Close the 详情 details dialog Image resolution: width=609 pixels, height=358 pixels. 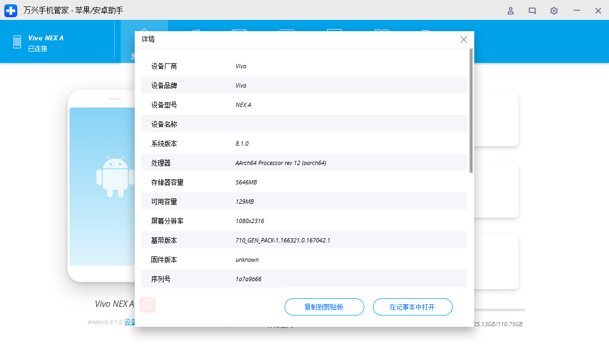[463, 40]
